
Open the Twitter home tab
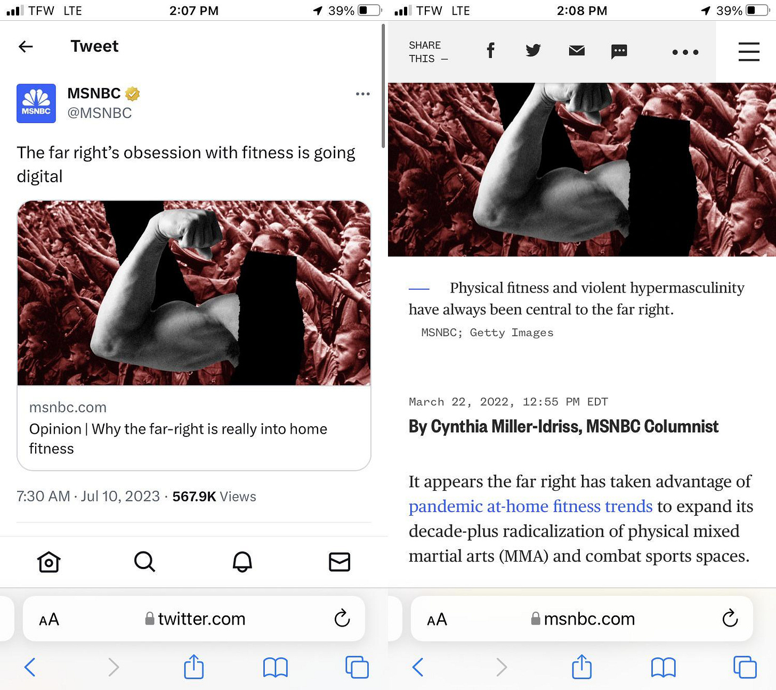coord(48,562)
